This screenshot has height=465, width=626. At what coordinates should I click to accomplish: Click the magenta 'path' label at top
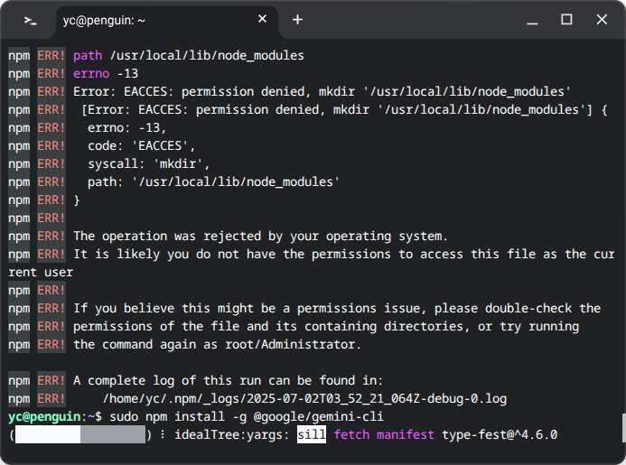[88, 55]
